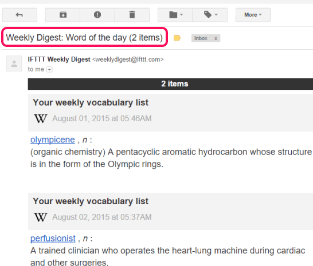313x266 pixels.
Task: Delete the email with the trash icon
Action: tap(132, 15)
